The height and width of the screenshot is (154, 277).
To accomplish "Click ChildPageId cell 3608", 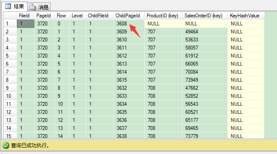I will tap(129, 24).
